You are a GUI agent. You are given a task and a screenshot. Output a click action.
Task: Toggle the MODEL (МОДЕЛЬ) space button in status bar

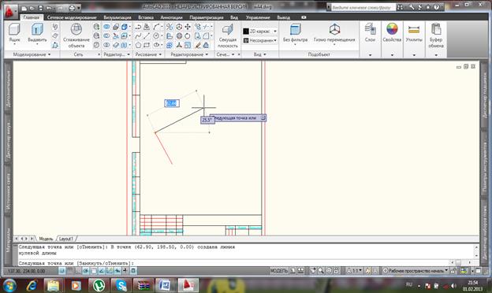pos(278,270)
